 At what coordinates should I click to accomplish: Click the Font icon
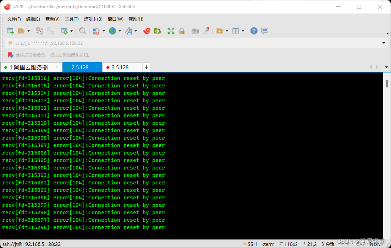[x=129, y=31]
